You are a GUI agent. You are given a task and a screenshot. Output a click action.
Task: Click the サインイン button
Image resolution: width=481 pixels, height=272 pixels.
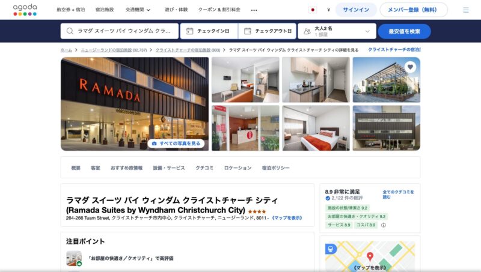(356, 10)
